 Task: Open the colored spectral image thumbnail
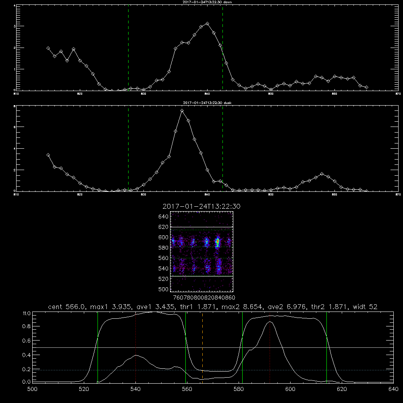[201, 251]
